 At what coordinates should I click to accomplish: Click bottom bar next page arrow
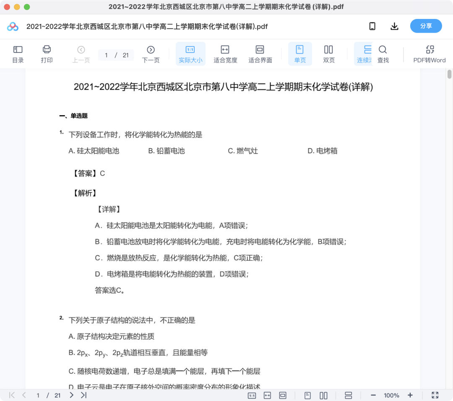[71, 395]
